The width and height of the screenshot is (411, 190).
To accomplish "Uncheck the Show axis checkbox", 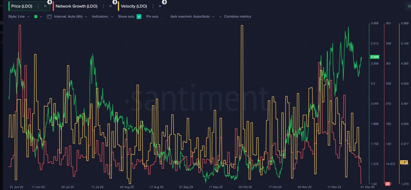I will (139, 17).
